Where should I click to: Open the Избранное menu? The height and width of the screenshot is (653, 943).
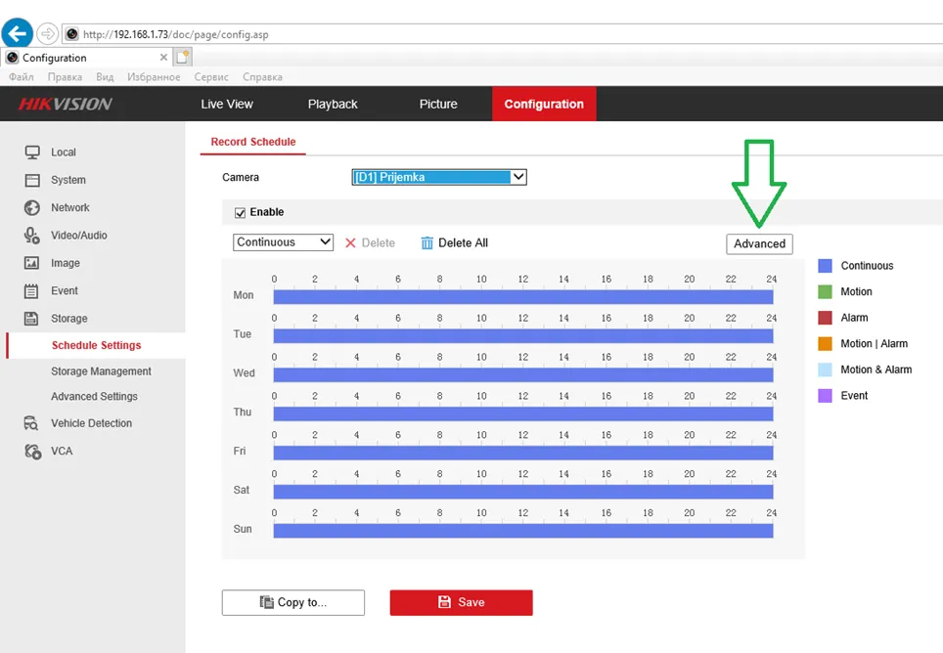pyautogui.click(x=154, y=77)
